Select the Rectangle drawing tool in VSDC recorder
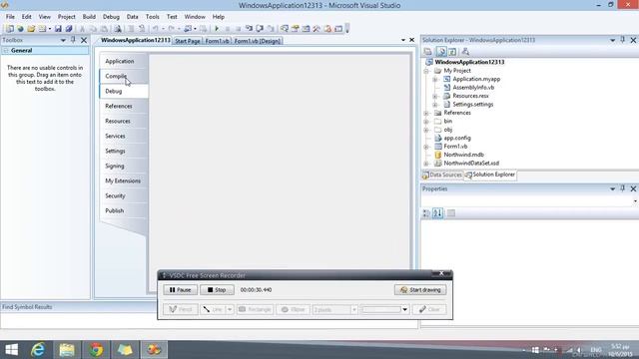The height and width of the screenshot is (359, 639). (x=256, y=309)
